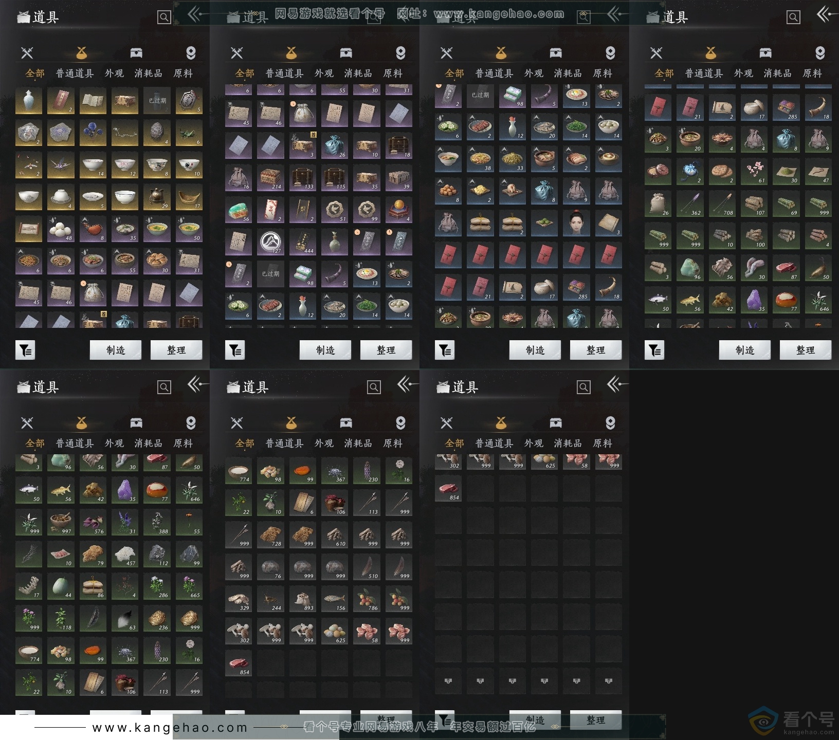Image resolution: width=839 pixels, height=740 pixels.
Task: Click 整理 button in top-left panel
Action: click(x=176, y=350)
